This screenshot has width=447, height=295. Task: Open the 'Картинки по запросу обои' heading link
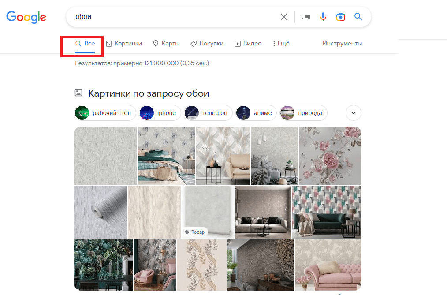pos(149,93)
